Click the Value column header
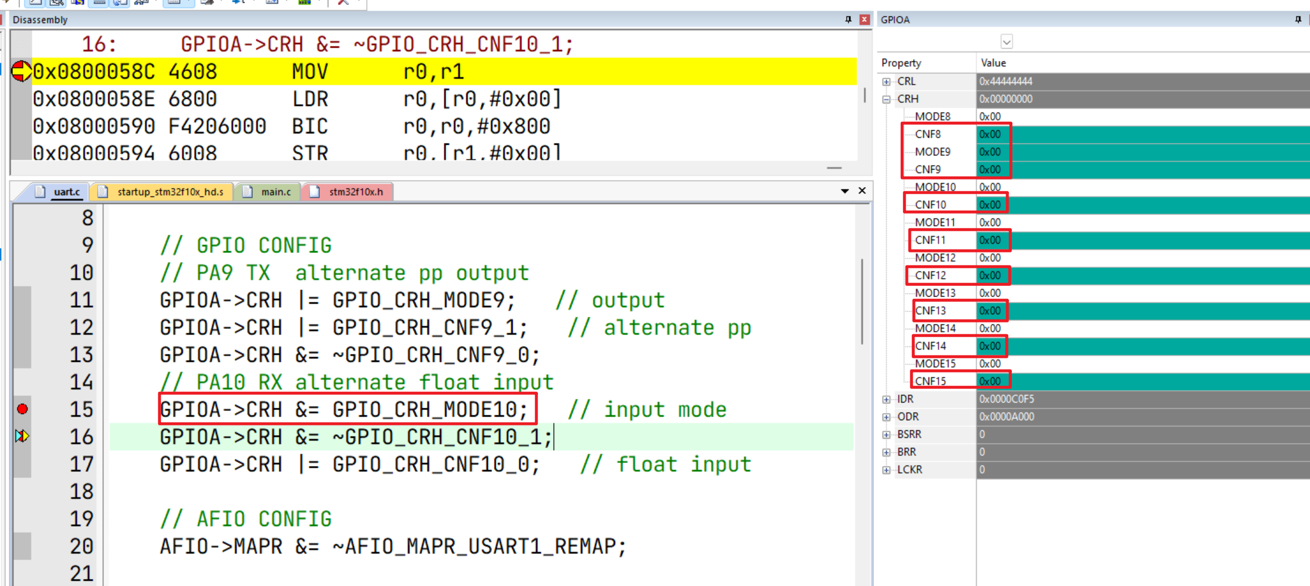The image size is (1310, 586). [x=993, y=63]
